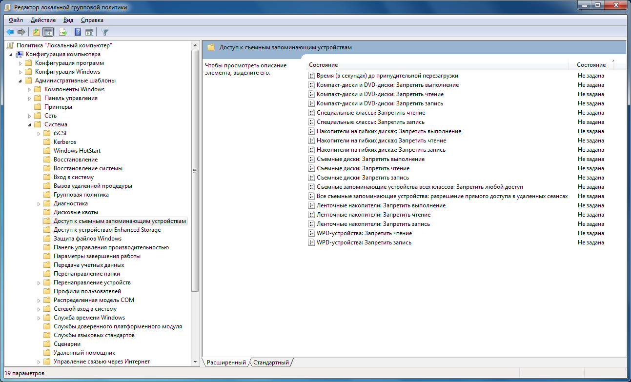This screenshot has height=382, width=631.
Task: Select Профили пользователей in the tree
Action: [x=87, y=291]
